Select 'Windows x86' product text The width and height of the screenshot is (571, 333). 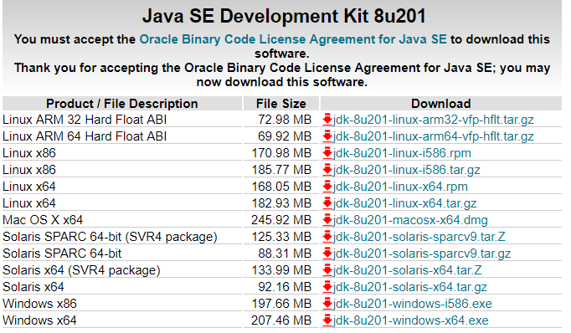(x=39, y=304)
